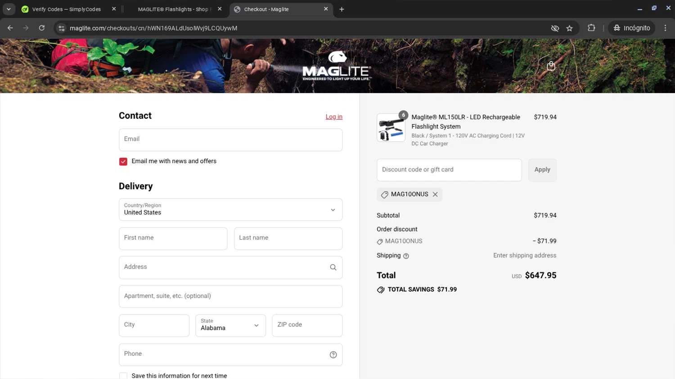
Task: Open the tab search dropdown arrow
Action: (9, 9)
